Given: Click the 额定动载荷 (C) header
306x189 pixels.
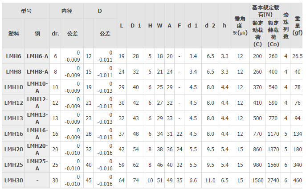Looking at the screenshot, I should (x=257, y=33).
